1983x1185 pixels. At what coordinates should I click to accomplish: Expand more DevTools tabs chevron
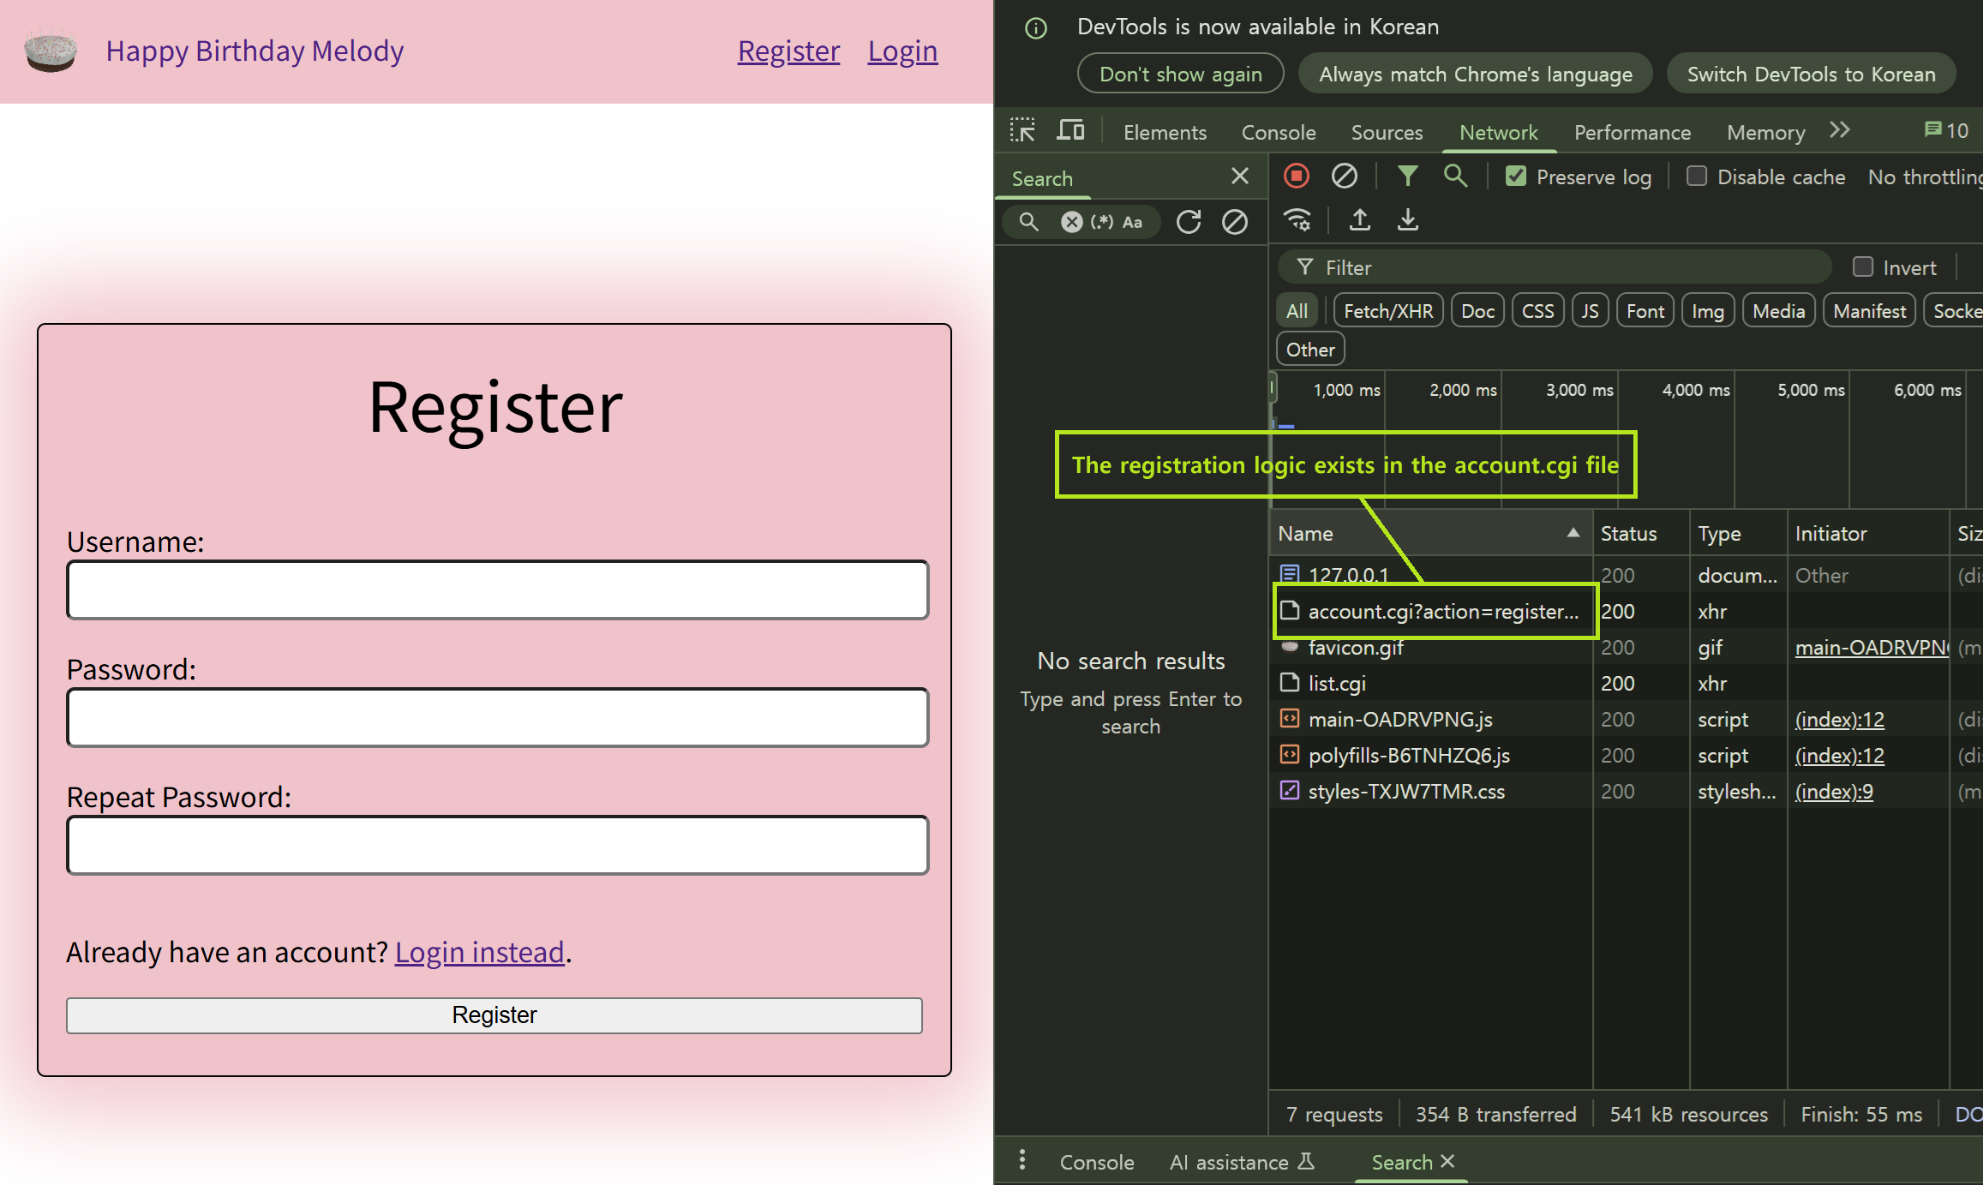pos(1840,130)
